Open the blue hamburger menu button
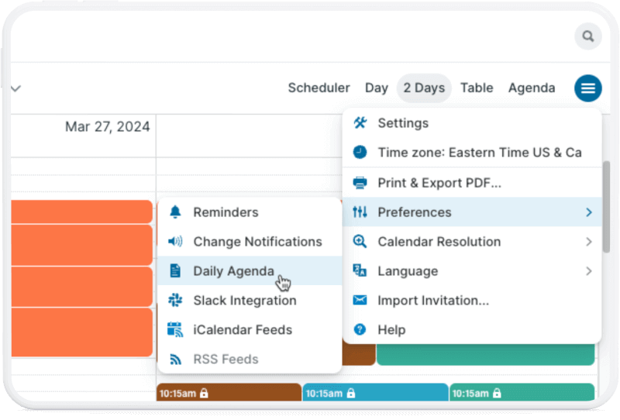Image resolution: width=620 pixels, height=420 pixels. click(x=587, y=88)
